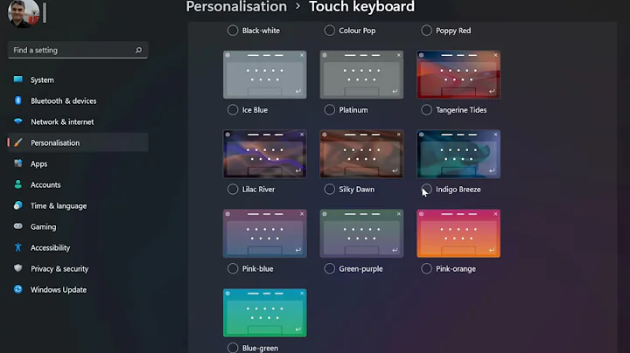The image size is (630, 353).
Task: Click the Tangerine Tides keyboard preview
Action: (458, 74)
